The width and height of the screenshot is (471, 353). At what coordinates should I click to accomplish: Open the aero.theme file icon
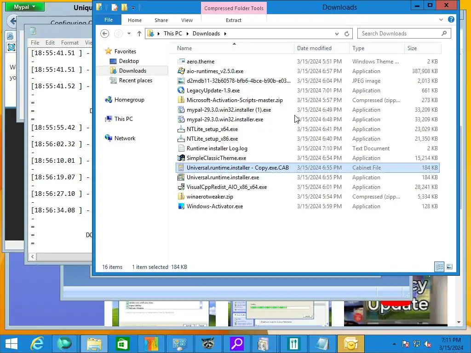click(x=181, y=62)
